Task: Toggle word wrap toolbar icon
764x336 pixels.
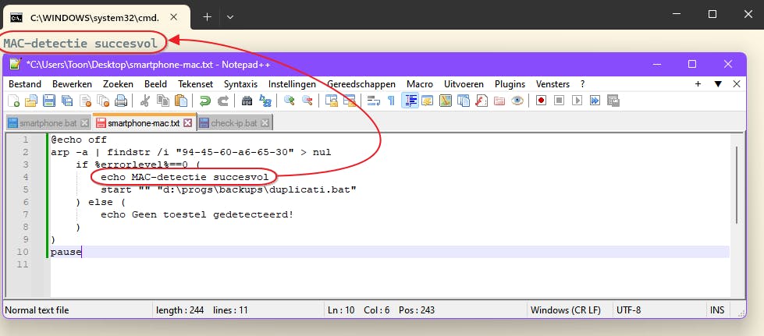Action: point(373,101)
